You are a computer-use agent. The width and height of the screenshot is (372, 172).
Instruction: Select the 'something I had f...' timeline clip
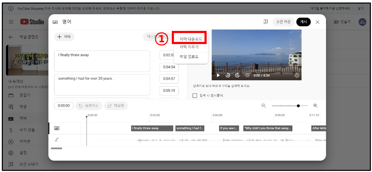coord(190,128)
